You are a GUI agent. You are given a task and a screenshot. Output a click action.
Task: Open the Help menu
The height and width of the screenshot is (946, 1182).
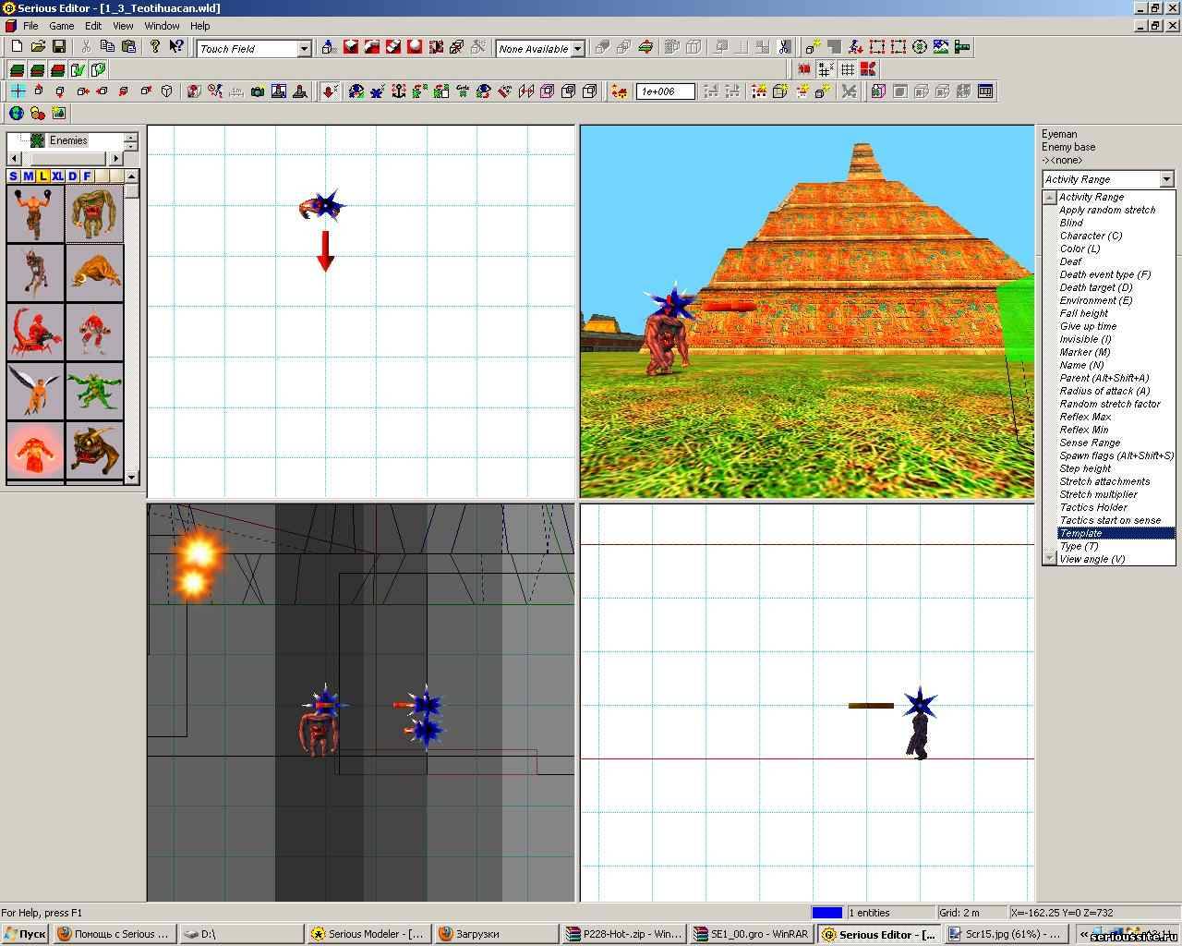coord(200,26)
